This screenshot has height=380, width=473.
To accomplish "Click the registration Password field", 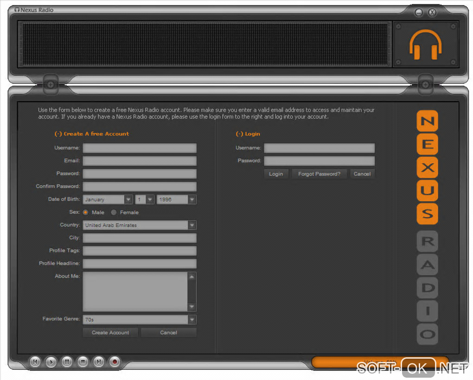I will [x=140, y=174].
